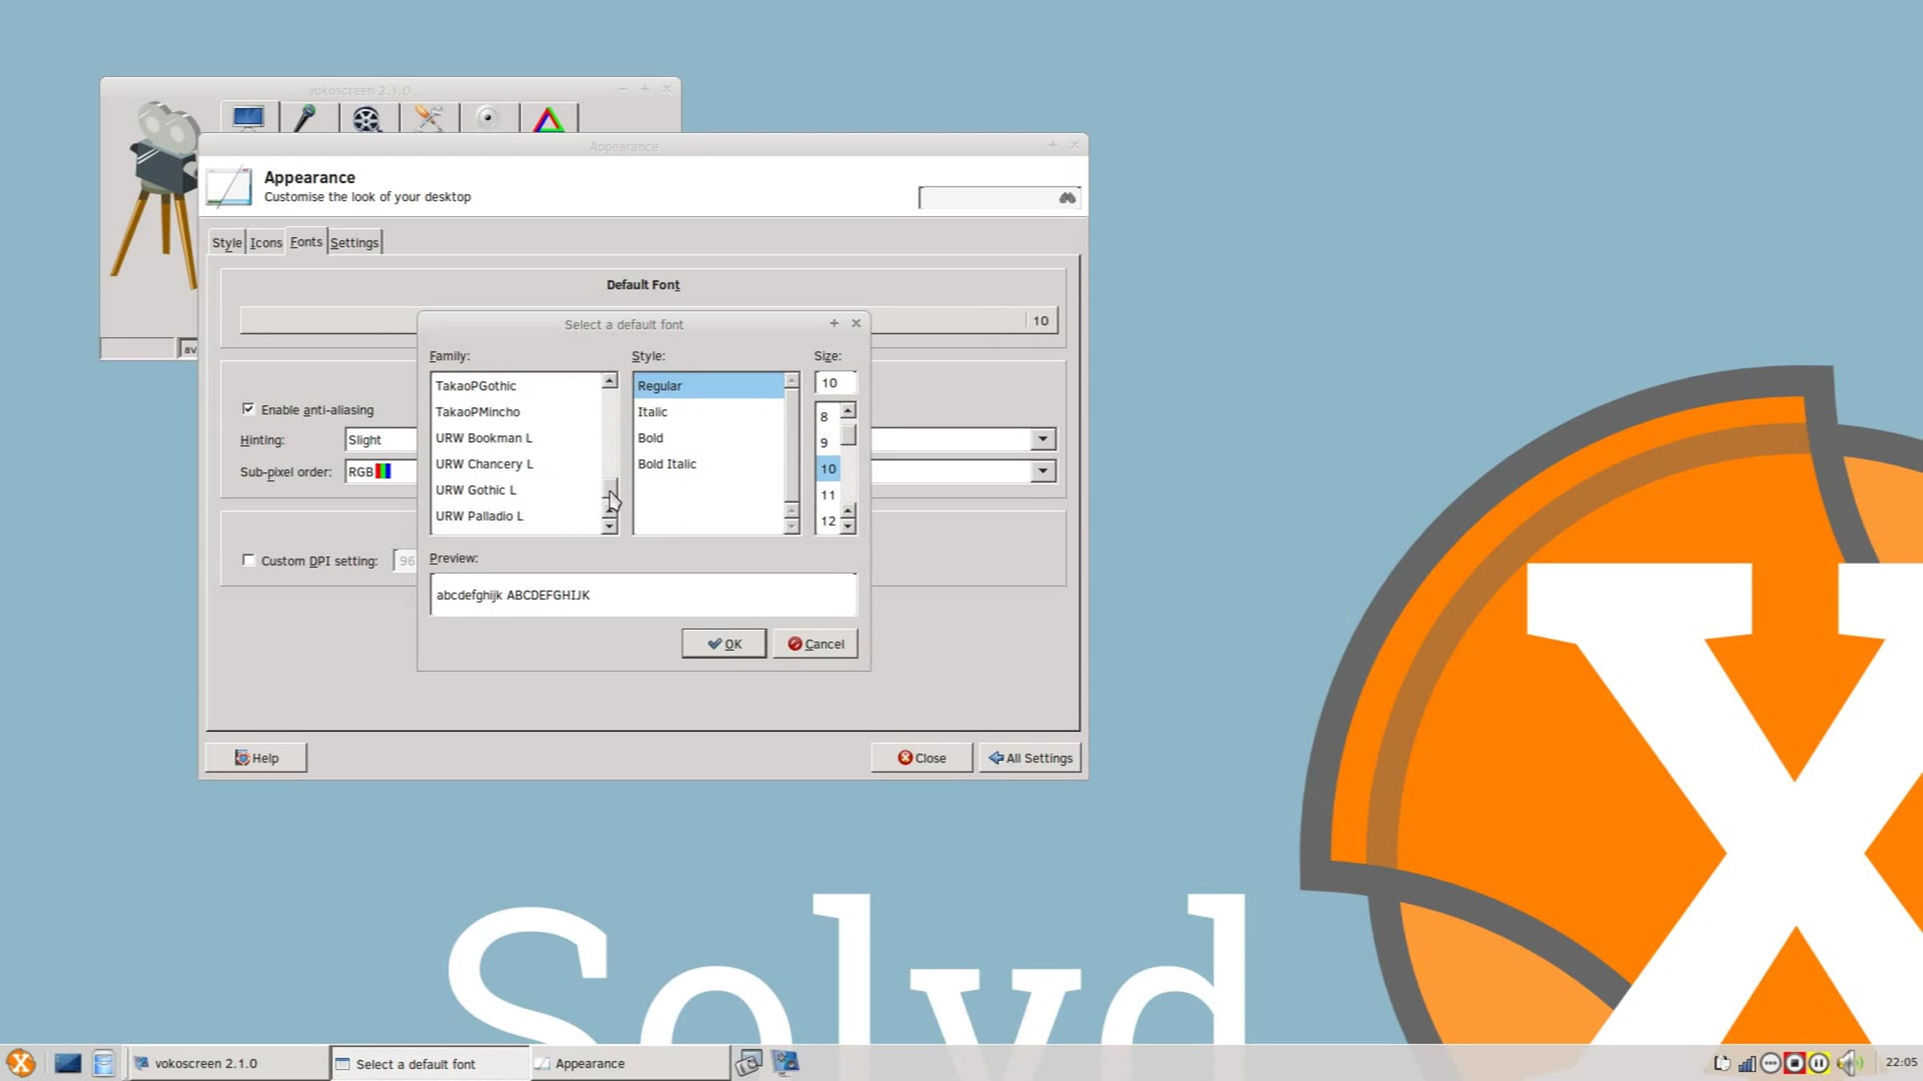Open the volume speaker tray icon
The height and width of the screenshot is (1081, 1923).
[1850, 1063]
